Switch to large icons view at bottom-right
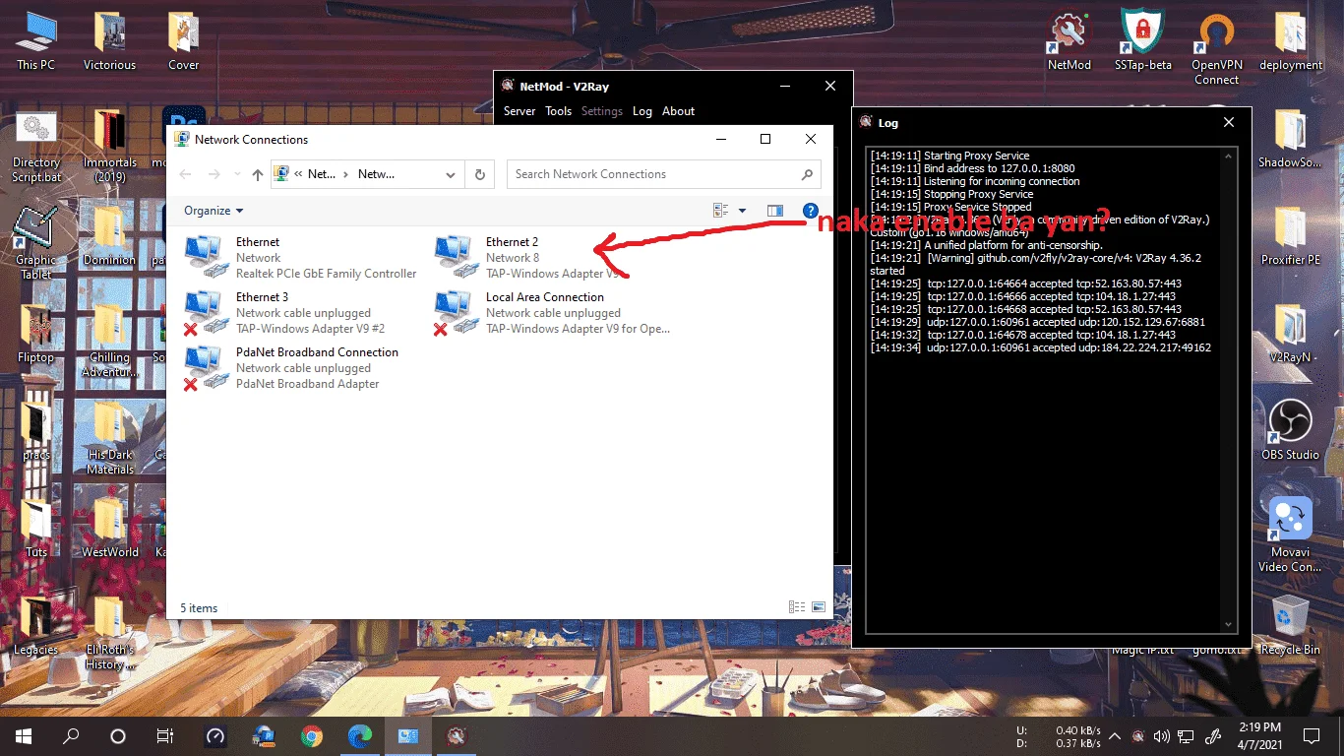Viewport: 1344px width, 756px height. tap(819, 607)
